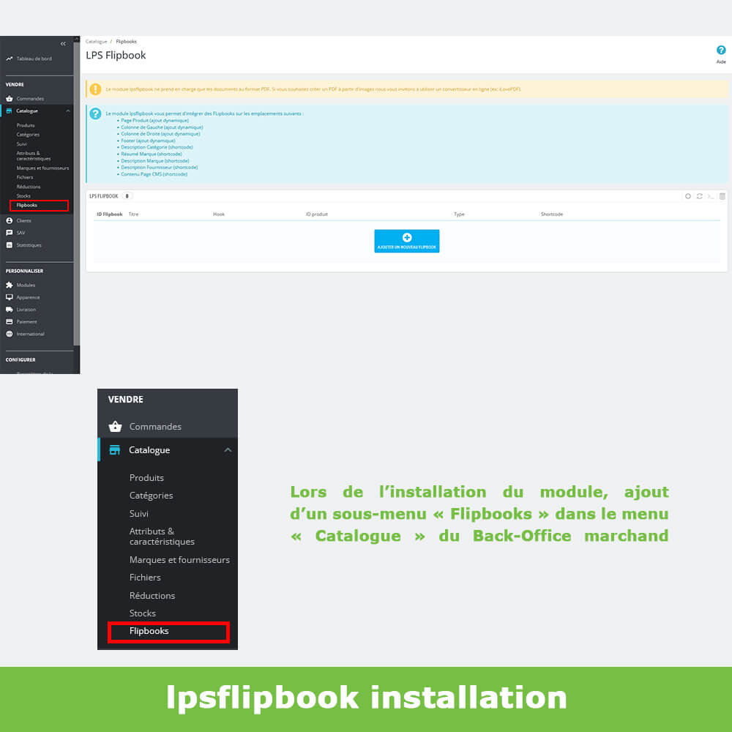
Task: Click the SQL query icon in the table toolbar
Action: tap(711, 196)
